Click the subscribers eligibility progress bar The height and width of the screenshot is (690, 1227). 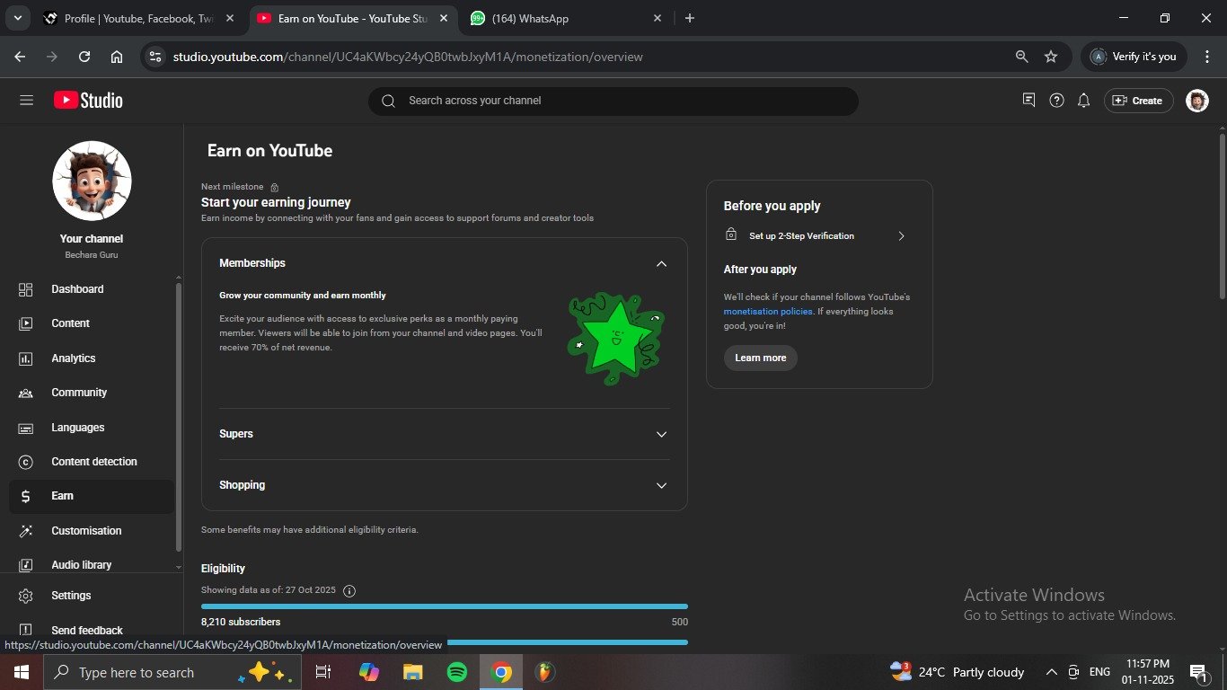(x=444, y=606)
